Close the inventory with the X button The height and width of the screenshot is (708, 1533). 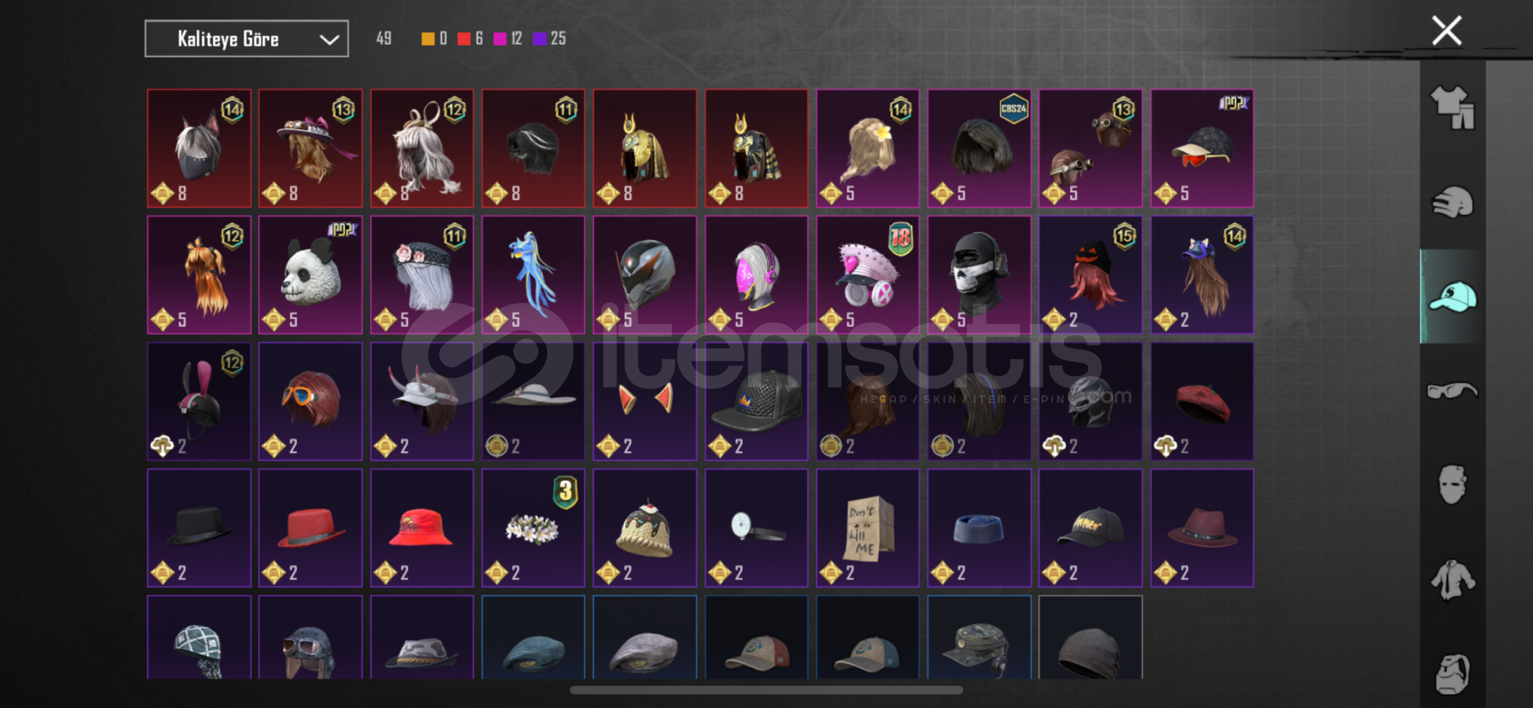point(1446,30)
